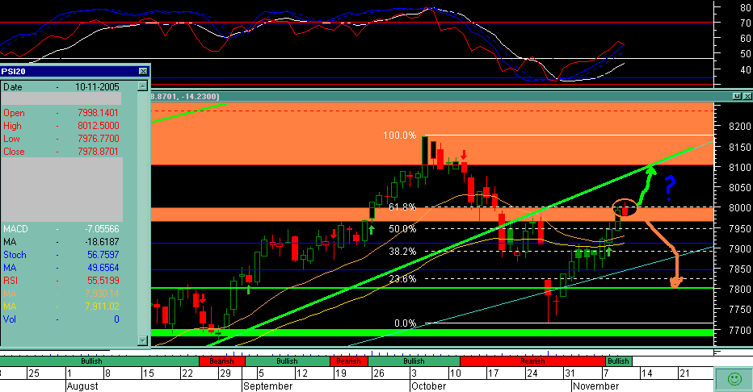
Task: Click the Open value 7998.1401
Action: pos(98,113)
